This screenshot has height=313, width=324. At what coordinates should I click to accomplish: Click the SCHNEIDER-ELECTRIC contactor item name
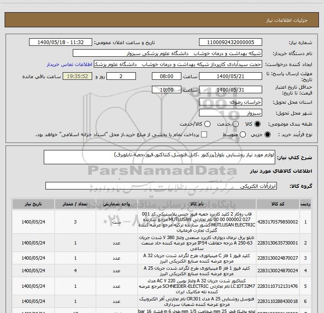[197, 286]
